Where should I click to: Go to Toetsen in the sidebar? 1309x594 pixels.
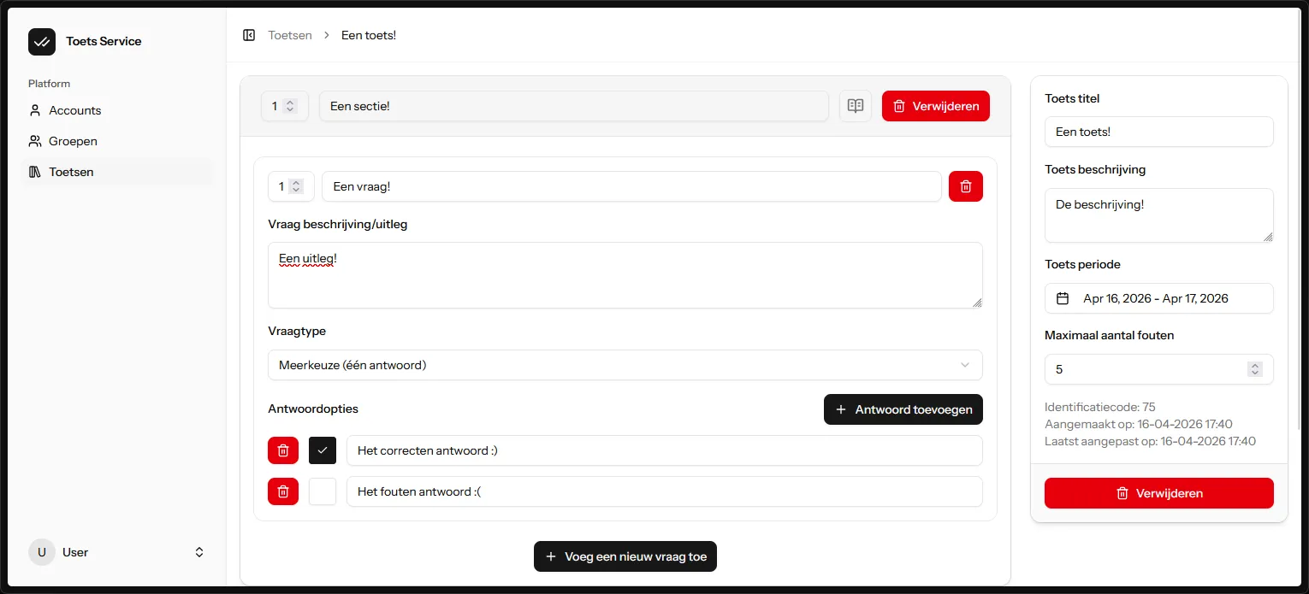pyautogui.click(x=117, y=172)
